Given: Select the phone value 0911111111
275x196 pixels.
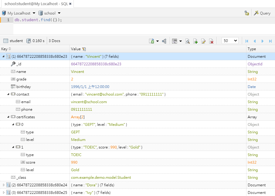Looking at the screenshot, I should pyautogui.click(x=82, y=109).
